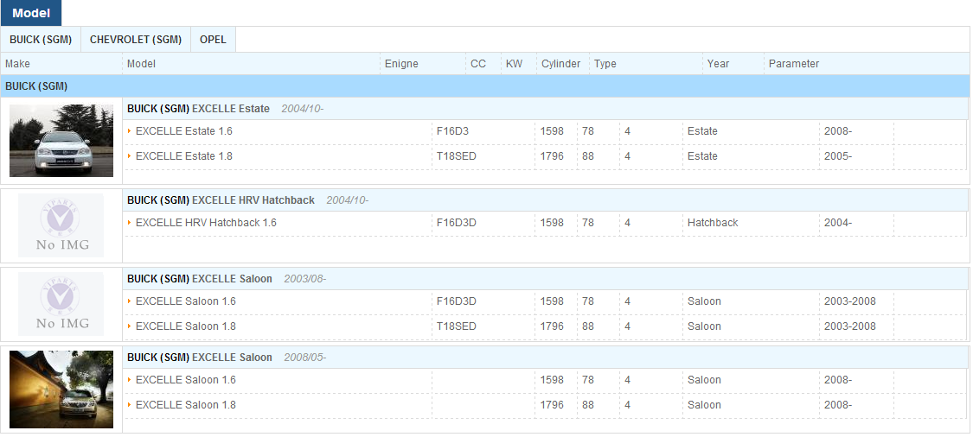
Task: Select the Cylinder column header
Action: pos(561,64)
